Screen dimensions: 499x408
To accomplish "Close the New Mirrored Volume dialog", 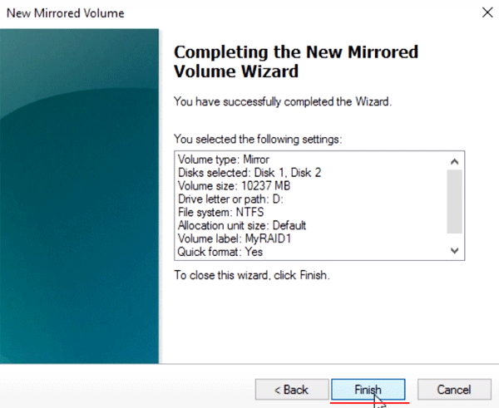I will [487, 12].
